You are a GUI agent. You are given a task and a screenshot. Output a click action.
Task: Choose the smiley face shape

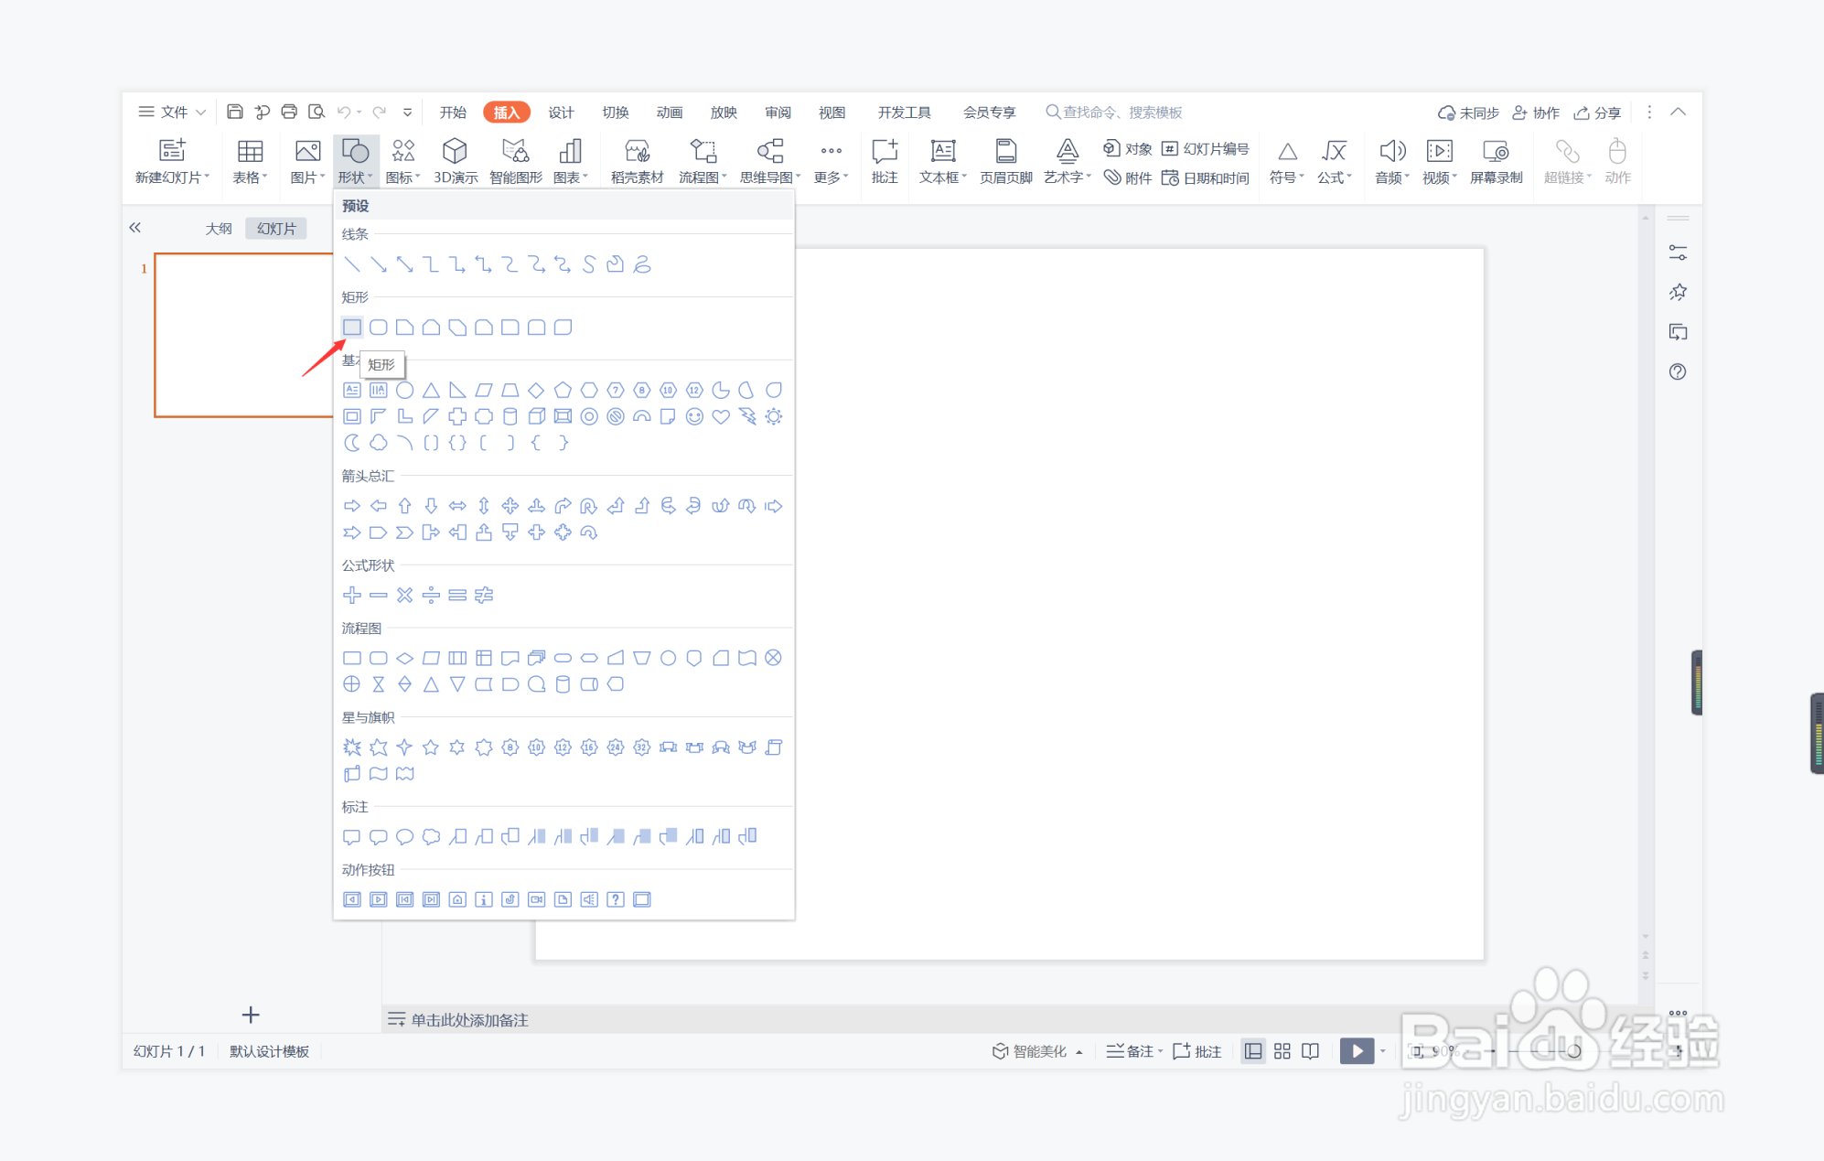click(694, 417)
